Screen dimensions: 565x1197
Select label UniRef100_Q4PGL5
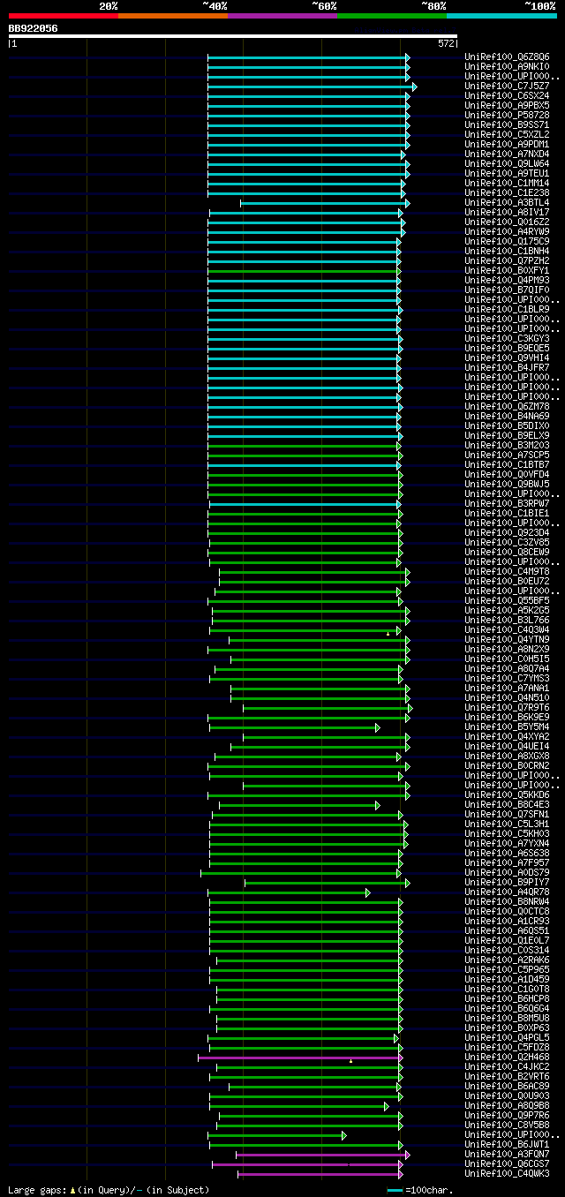click(507, 1038)
